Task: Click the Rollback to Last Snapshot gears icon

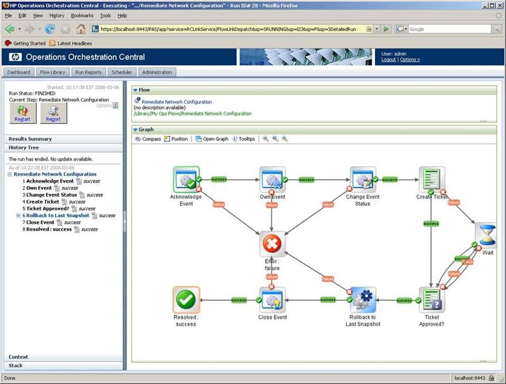Action: [x=362, y=300]
